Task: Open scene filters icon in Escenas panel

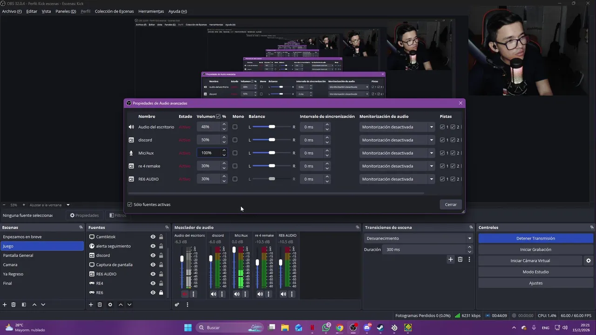Action: [24, 305]
